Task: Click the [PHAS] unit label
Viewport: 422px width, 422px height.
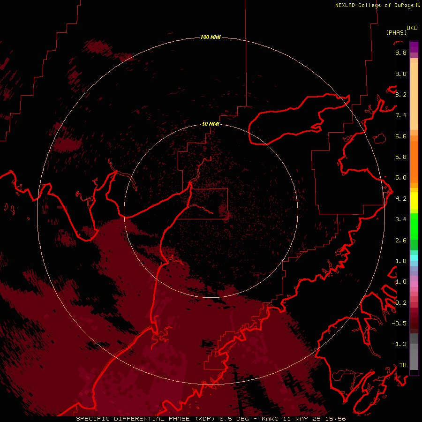Action: pos(396,32)
